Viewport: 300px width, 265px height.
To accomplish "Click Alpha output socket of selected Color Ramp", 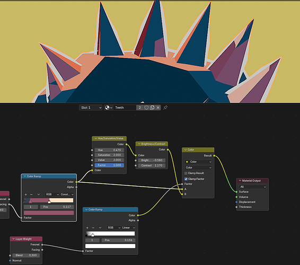I will (76, 187).
